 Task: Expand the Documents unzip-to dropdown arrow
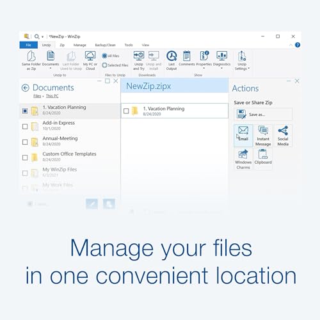click(51, 68)
